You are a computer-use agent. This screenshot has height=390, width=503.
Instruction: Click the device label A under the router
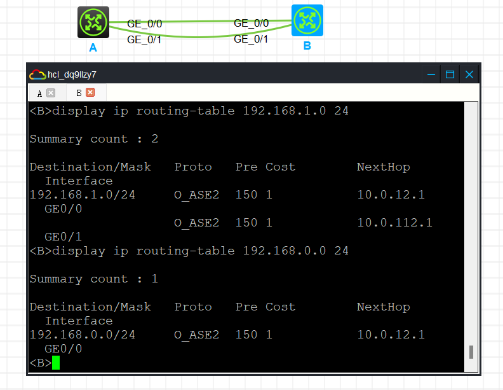tap(93, 48)
